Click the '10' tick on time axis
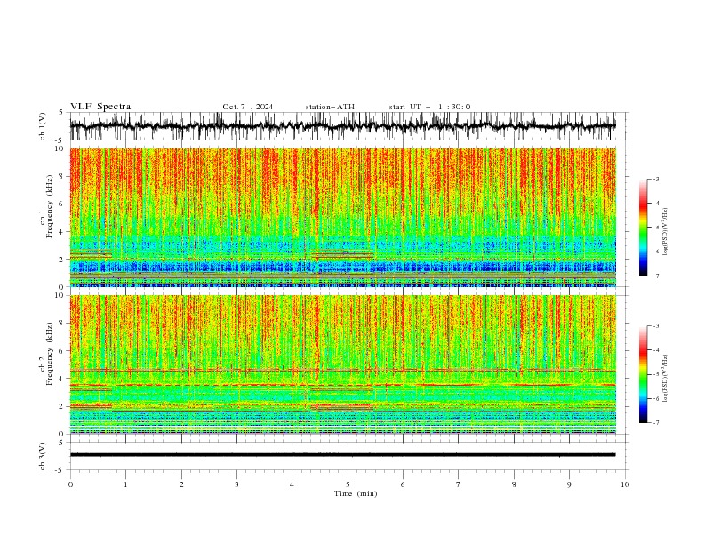 click(625, 484)
